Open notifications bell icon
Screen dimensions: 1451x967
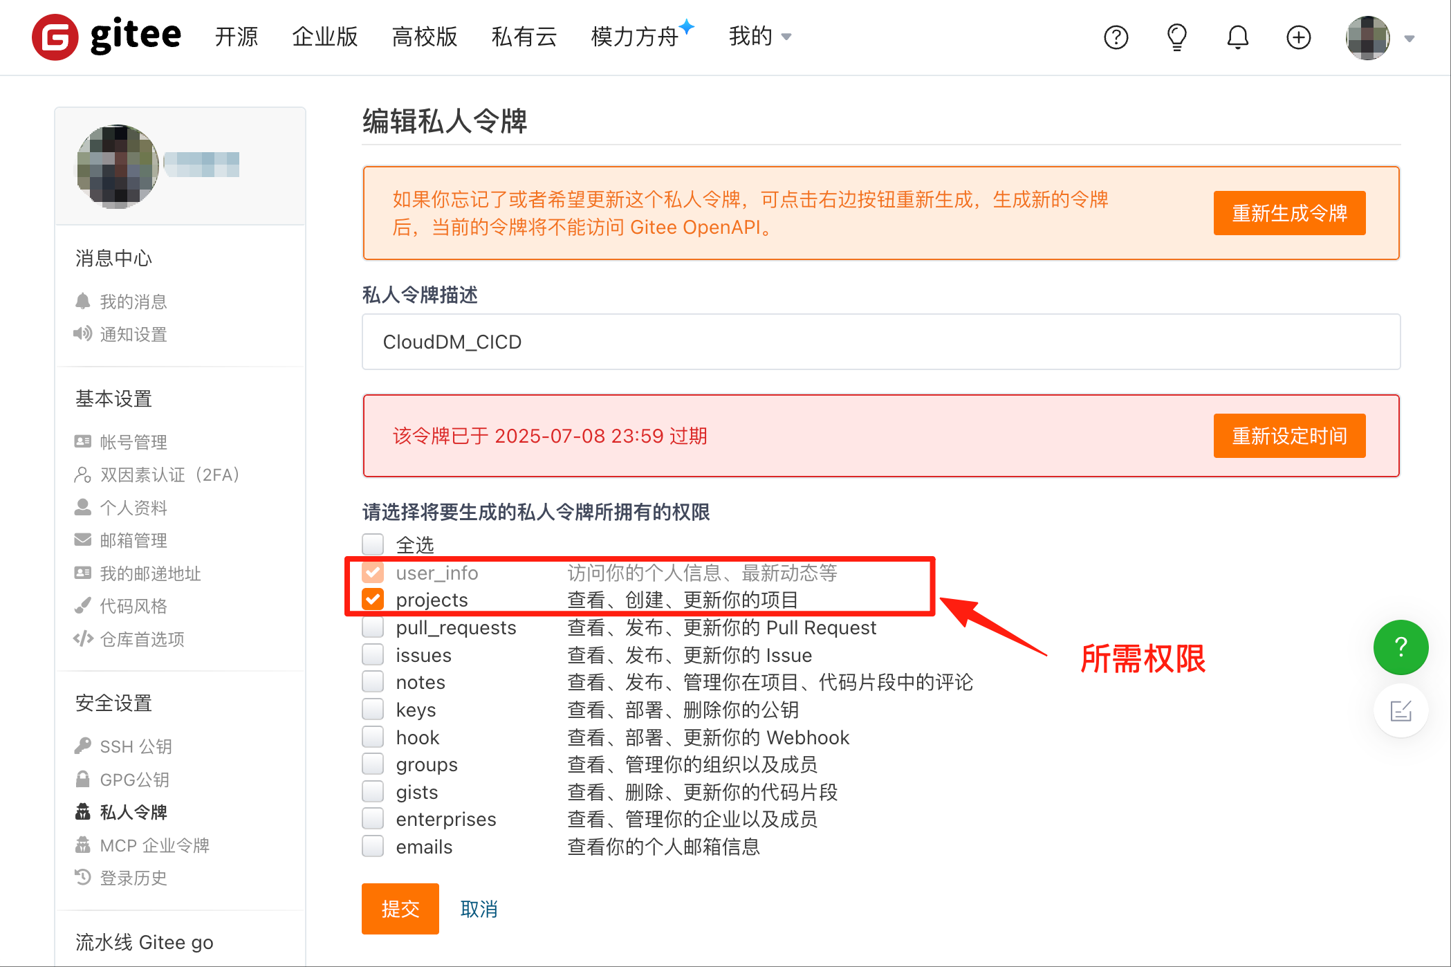click(x=1237, y=37)
